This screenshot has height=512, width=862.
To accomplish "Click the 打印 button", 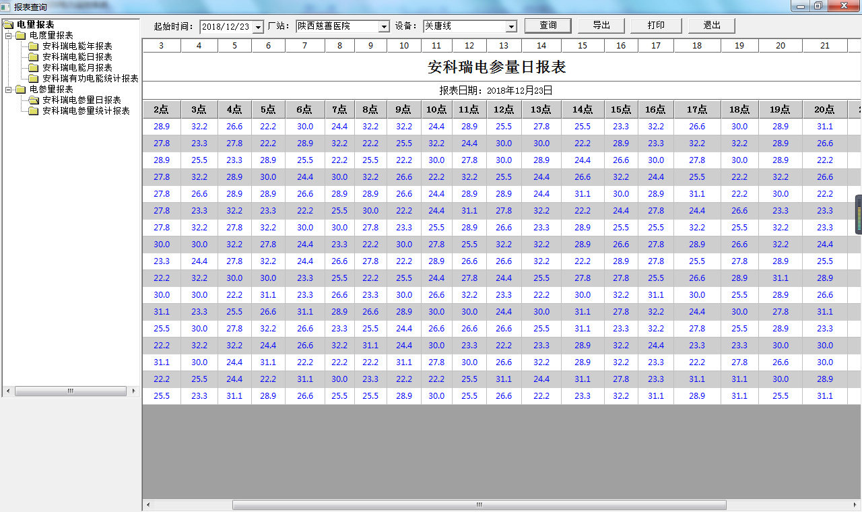I will point(656,26).
